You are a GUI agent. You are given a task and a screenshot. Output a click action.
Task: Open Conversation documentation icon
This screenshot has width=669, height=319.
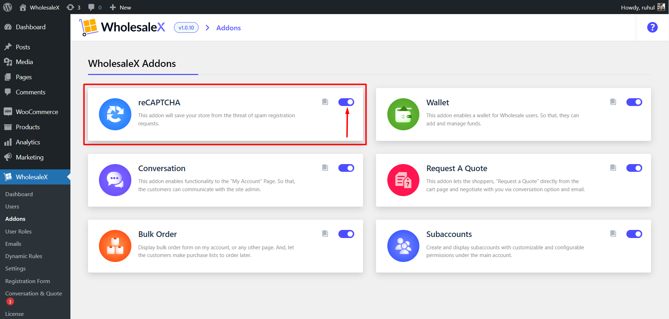point(325,168)
